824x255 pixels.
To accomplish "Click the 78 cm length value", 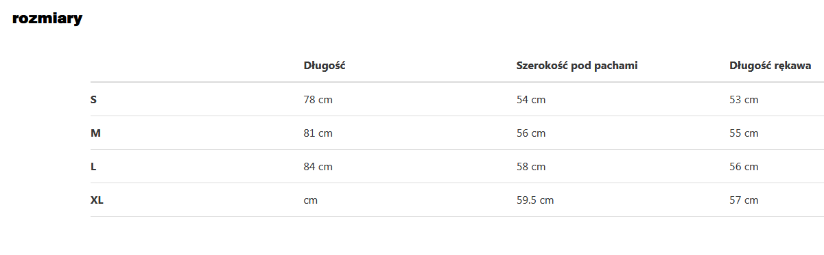I will pyautogui.click(x=318, y=100).
